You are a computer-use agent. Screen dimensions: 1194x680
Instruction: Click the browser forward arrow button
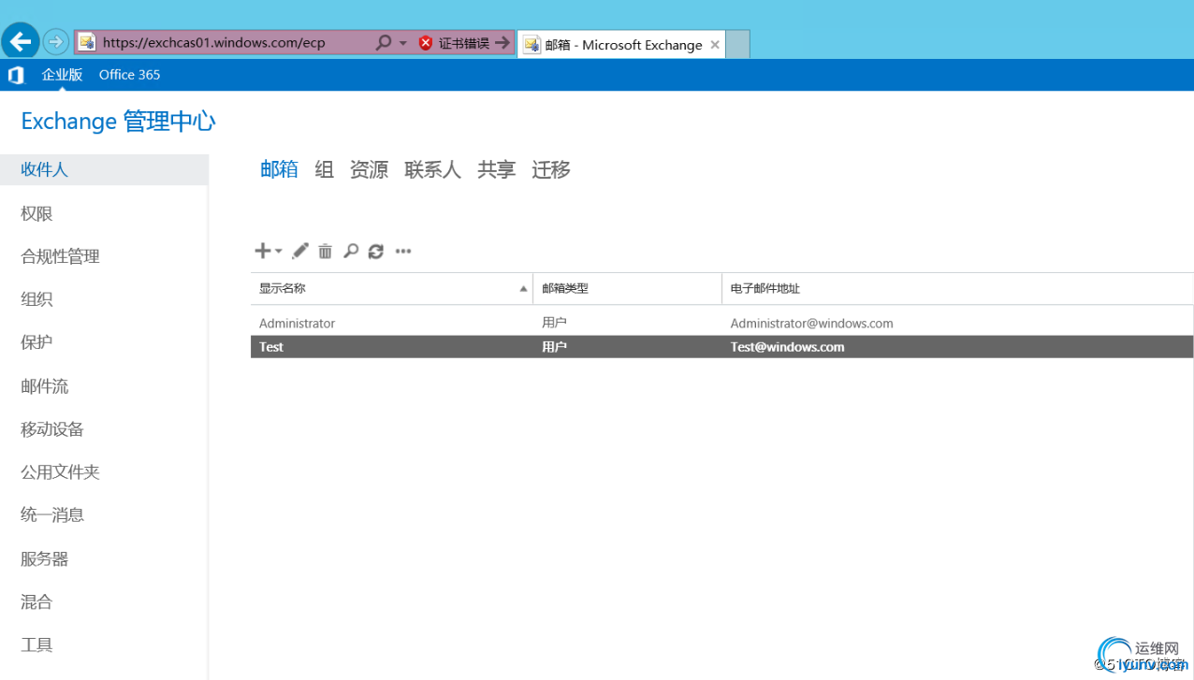(x=56, y=42)
